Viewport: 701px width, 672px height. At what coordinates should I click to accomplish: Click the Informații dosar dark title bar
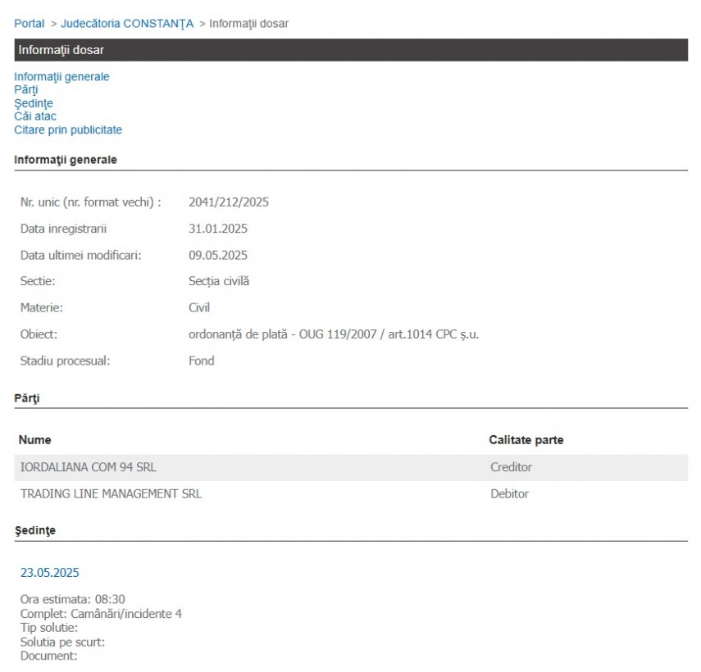coord(351,50)
